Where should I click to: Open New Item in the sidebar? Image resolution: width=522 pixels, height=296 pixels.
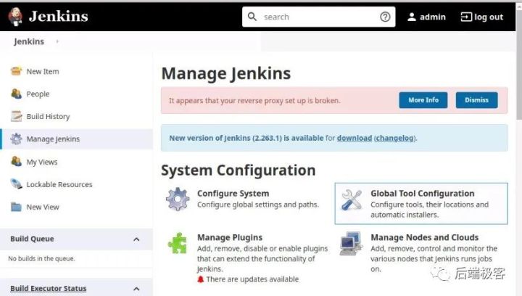pos(43,71)
